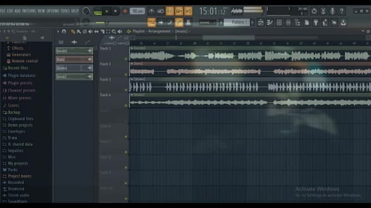Select the Playback speaker tool
Image resolution: width=371 pixels, height=208 pixels.
[x=119, y=32]
